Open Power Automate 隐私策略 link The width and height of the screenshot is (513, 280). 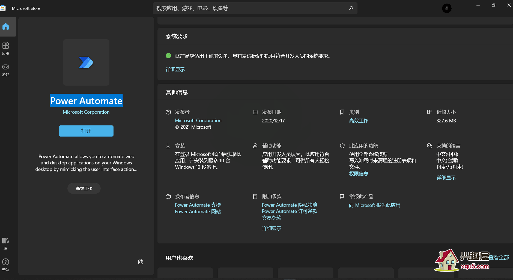coord(290,205)
